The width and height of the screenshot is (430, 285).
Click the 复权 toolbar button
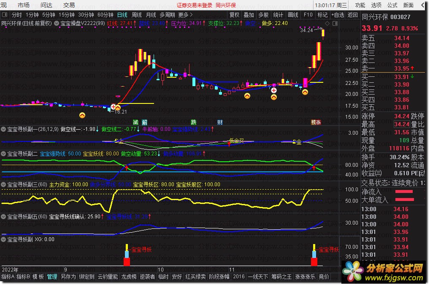234,15
